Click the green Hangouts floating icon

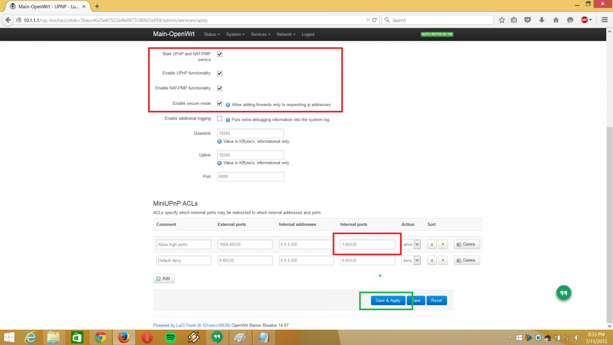tap(563, 293)
